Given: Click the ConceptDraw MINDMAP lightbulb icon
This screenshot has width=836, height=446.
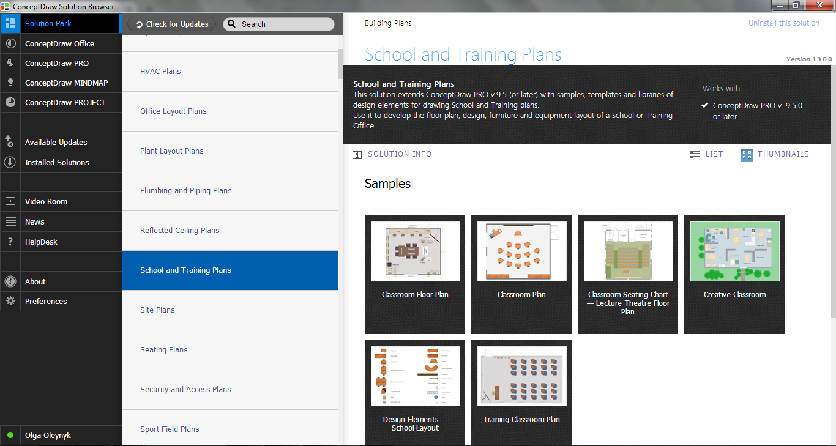Looking at the screenshot, I should coord(10,83).
